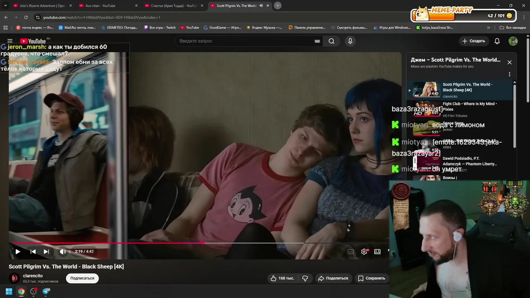Open the GISMETEO Погода bookmark

click(x=119, y=28)
